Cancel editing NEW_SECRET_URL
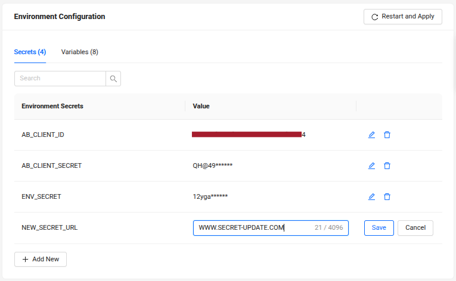 pos(415,227)
